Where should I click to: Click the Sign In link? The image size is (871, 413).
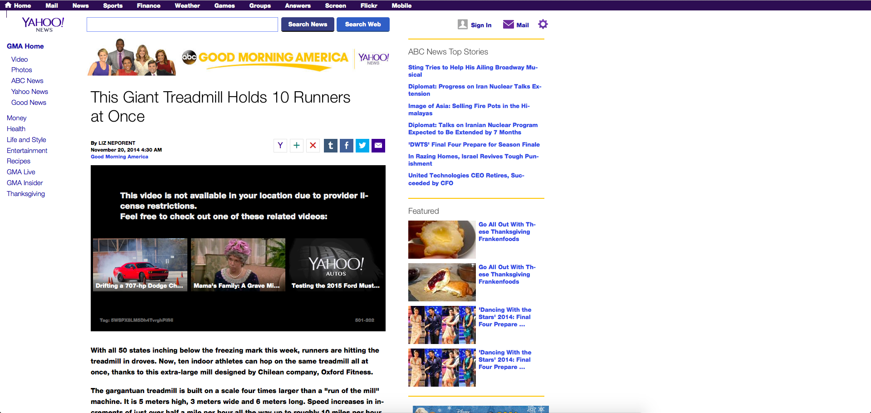pyautogui.click(x=481, y=25)
